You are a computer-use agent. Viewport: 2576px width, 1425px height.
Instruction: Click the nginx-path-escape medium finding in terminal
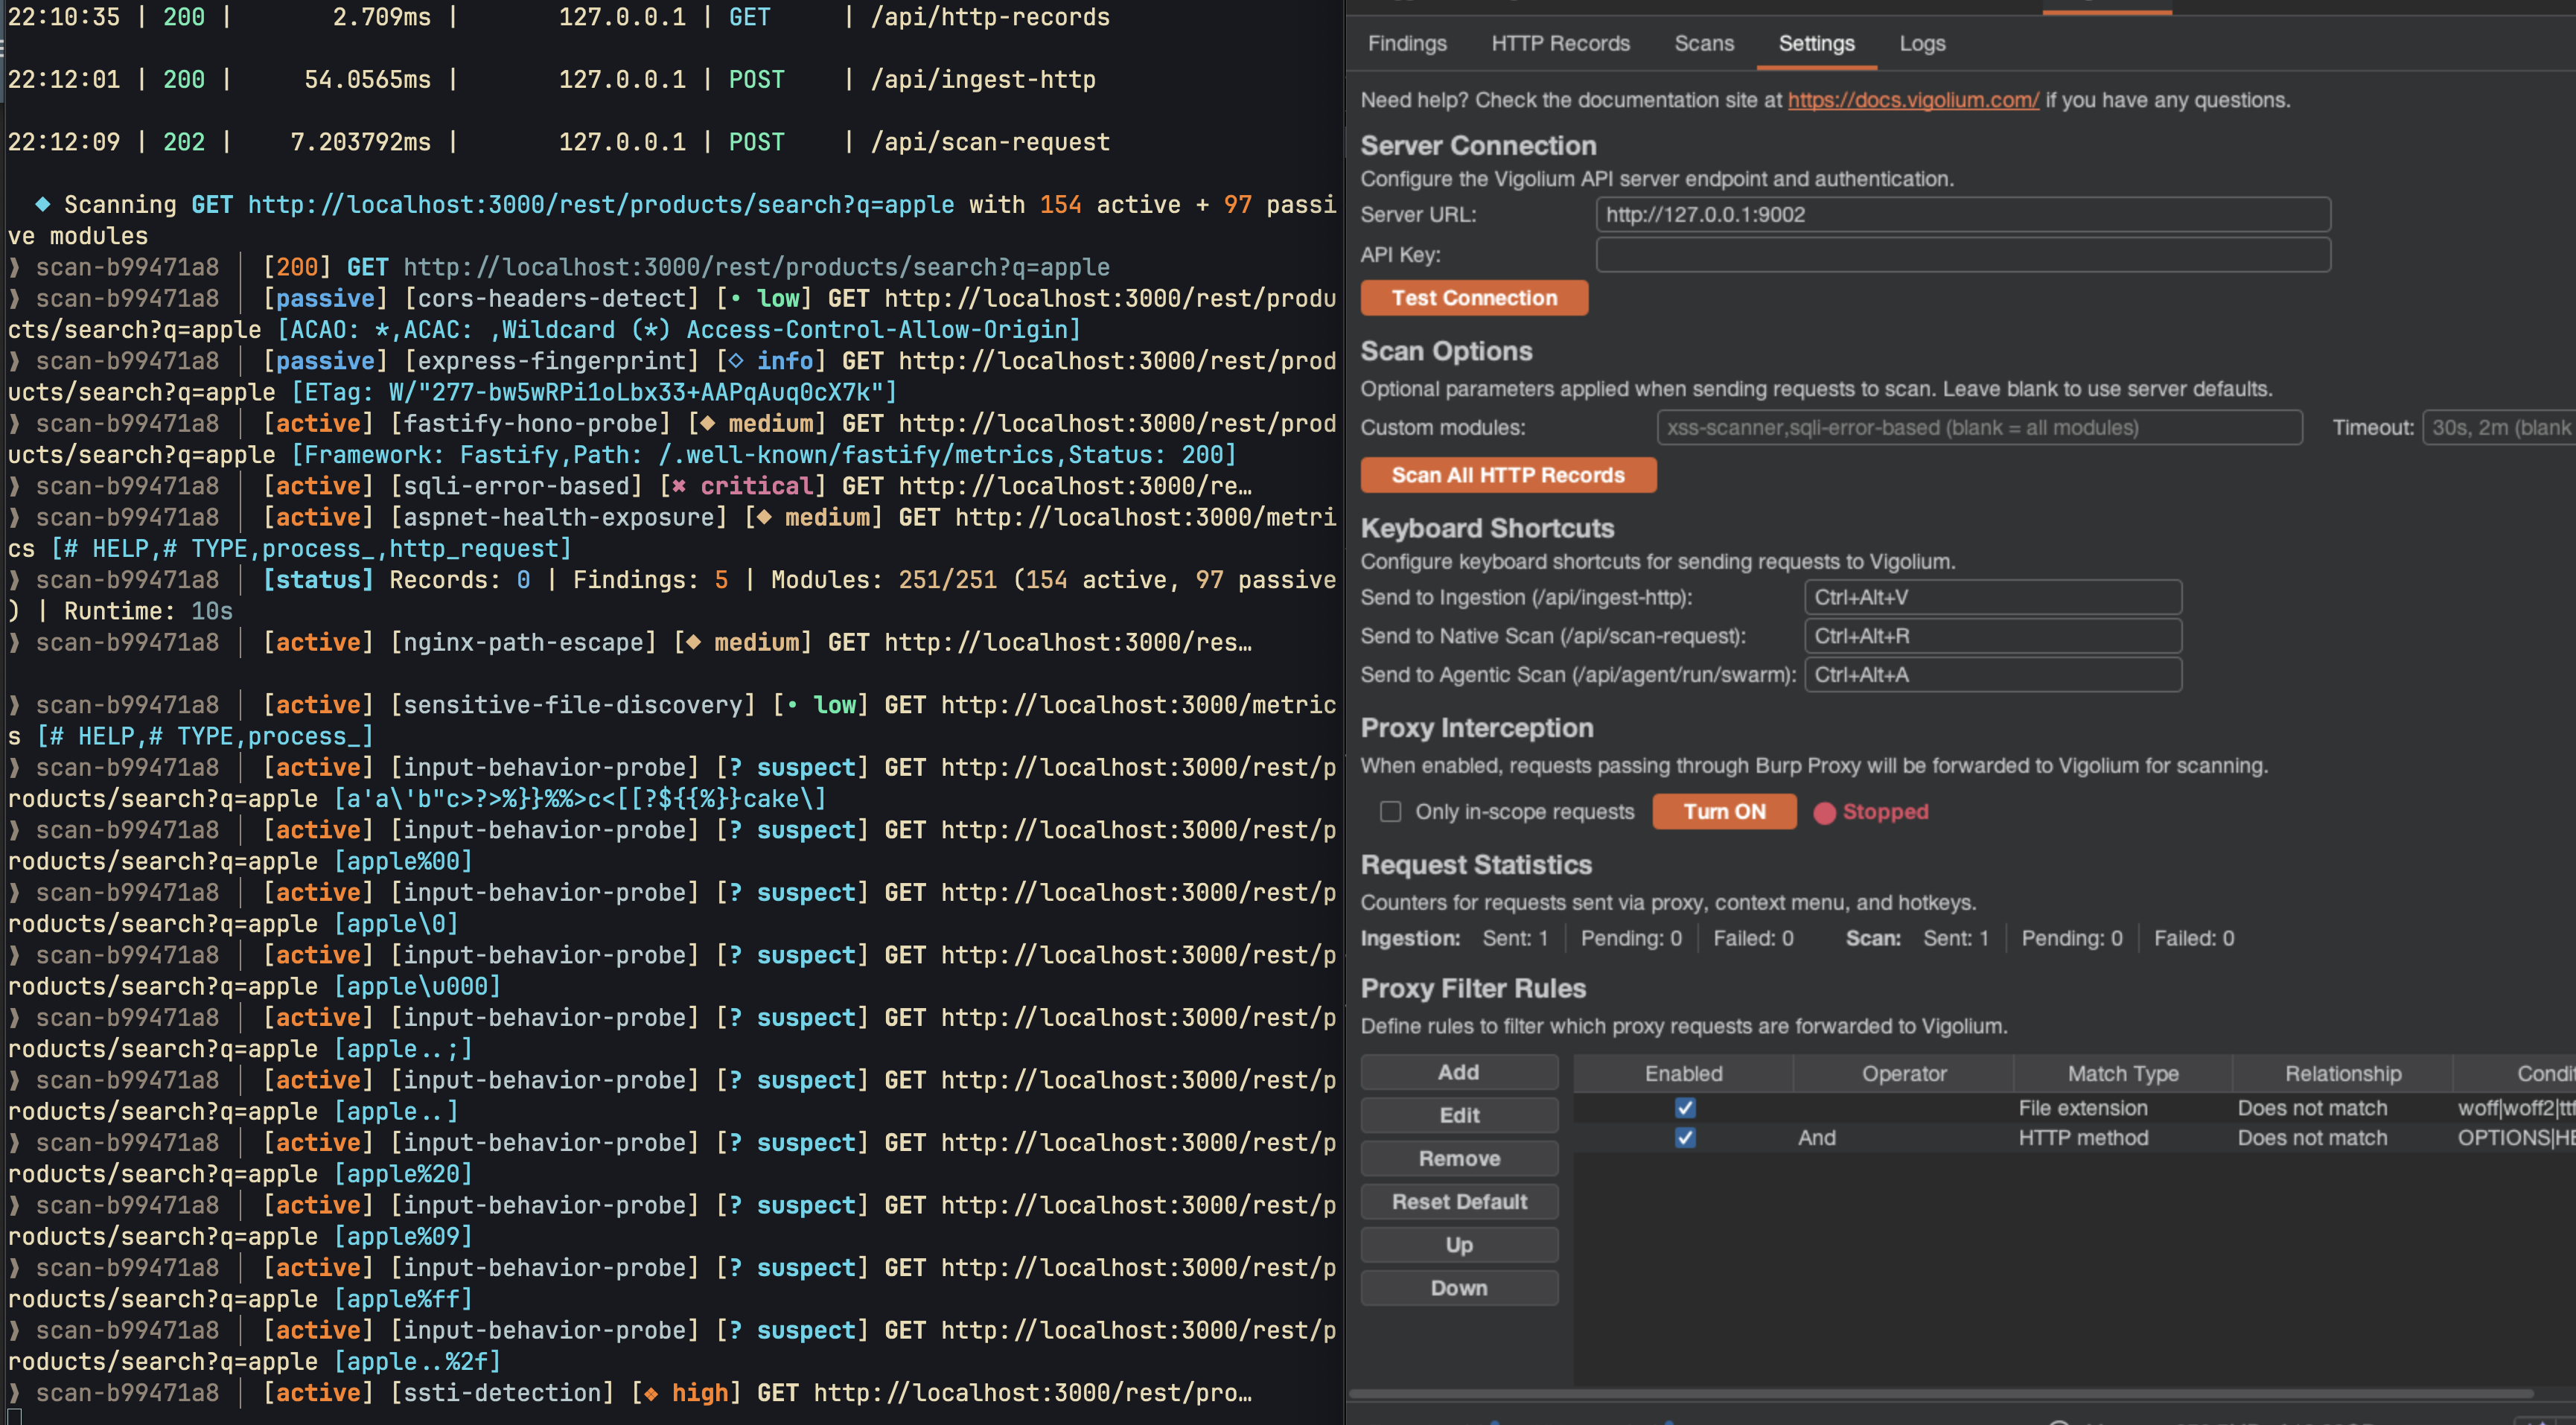point(630,643)
